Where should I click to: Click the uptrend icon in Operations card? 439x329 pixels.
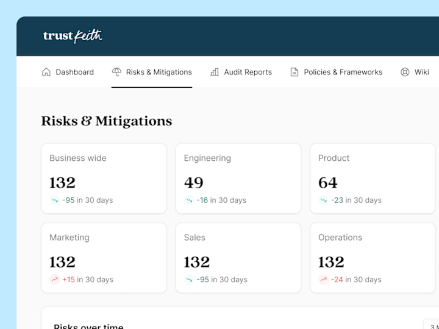[323, 280]
